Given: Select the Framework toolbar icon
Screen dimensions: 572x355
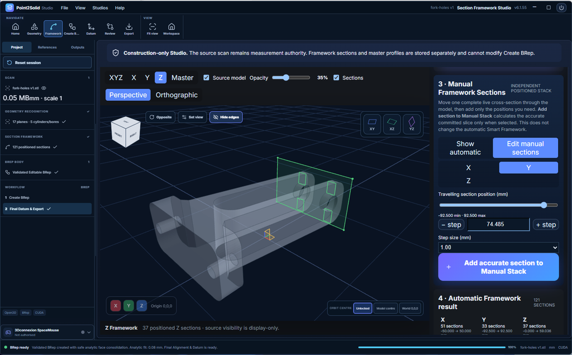Looking at the screenshot, I should point(53,29).
